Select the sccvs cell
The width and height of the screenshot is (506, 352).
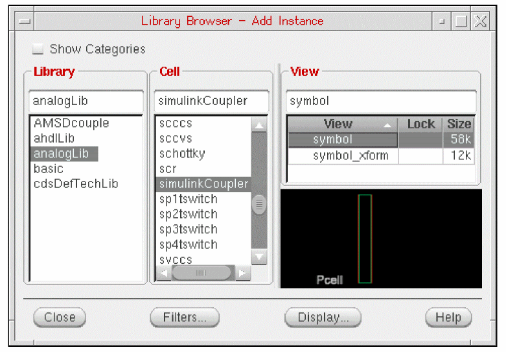click(x=176, y=138)
